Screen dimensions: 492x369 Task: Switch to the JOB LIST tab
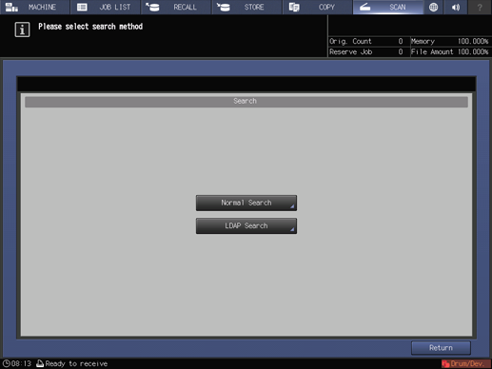pos(106,7)
